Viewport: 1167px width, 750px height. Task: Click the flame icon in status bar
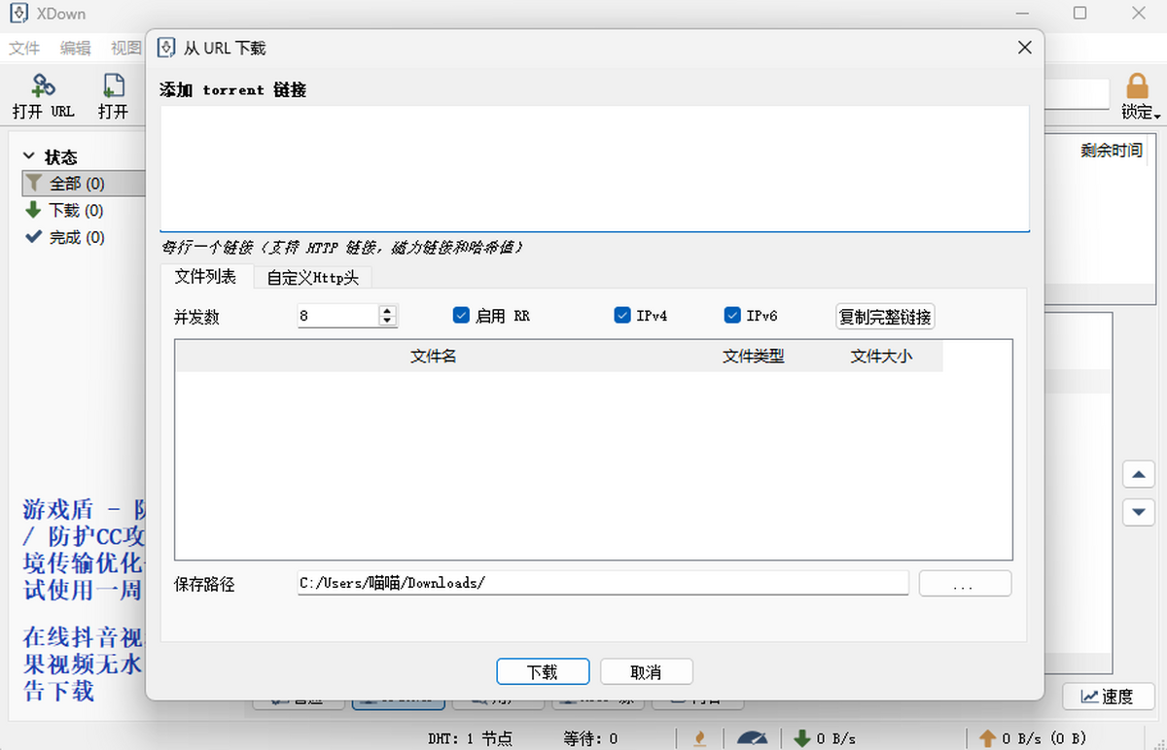click(699, 738)
